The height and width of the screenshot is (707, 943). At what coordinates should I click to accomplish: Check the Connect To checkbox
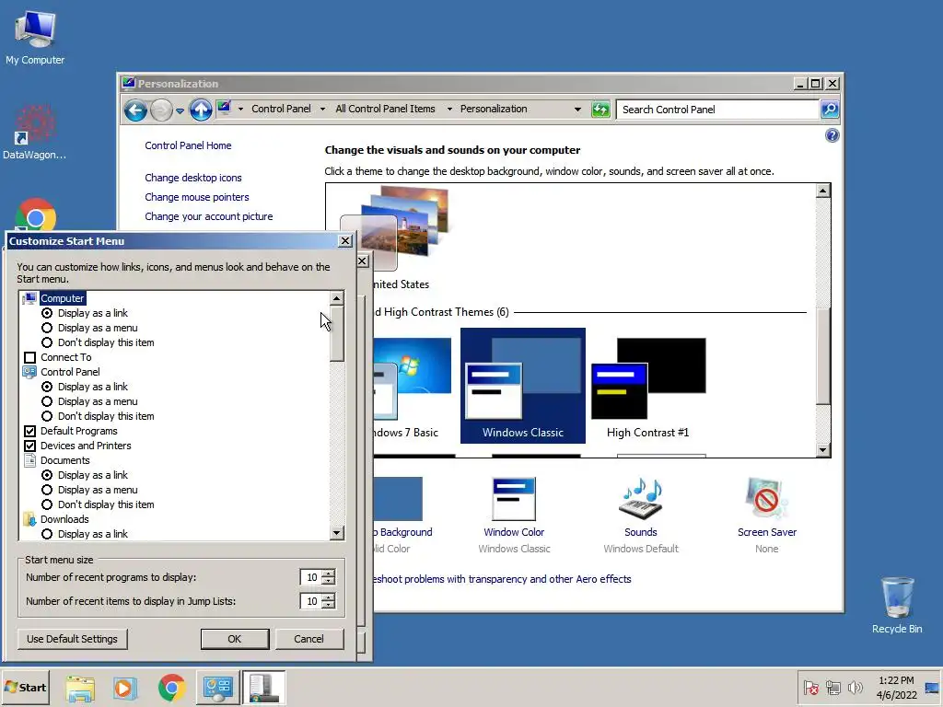tap(29, 357)
